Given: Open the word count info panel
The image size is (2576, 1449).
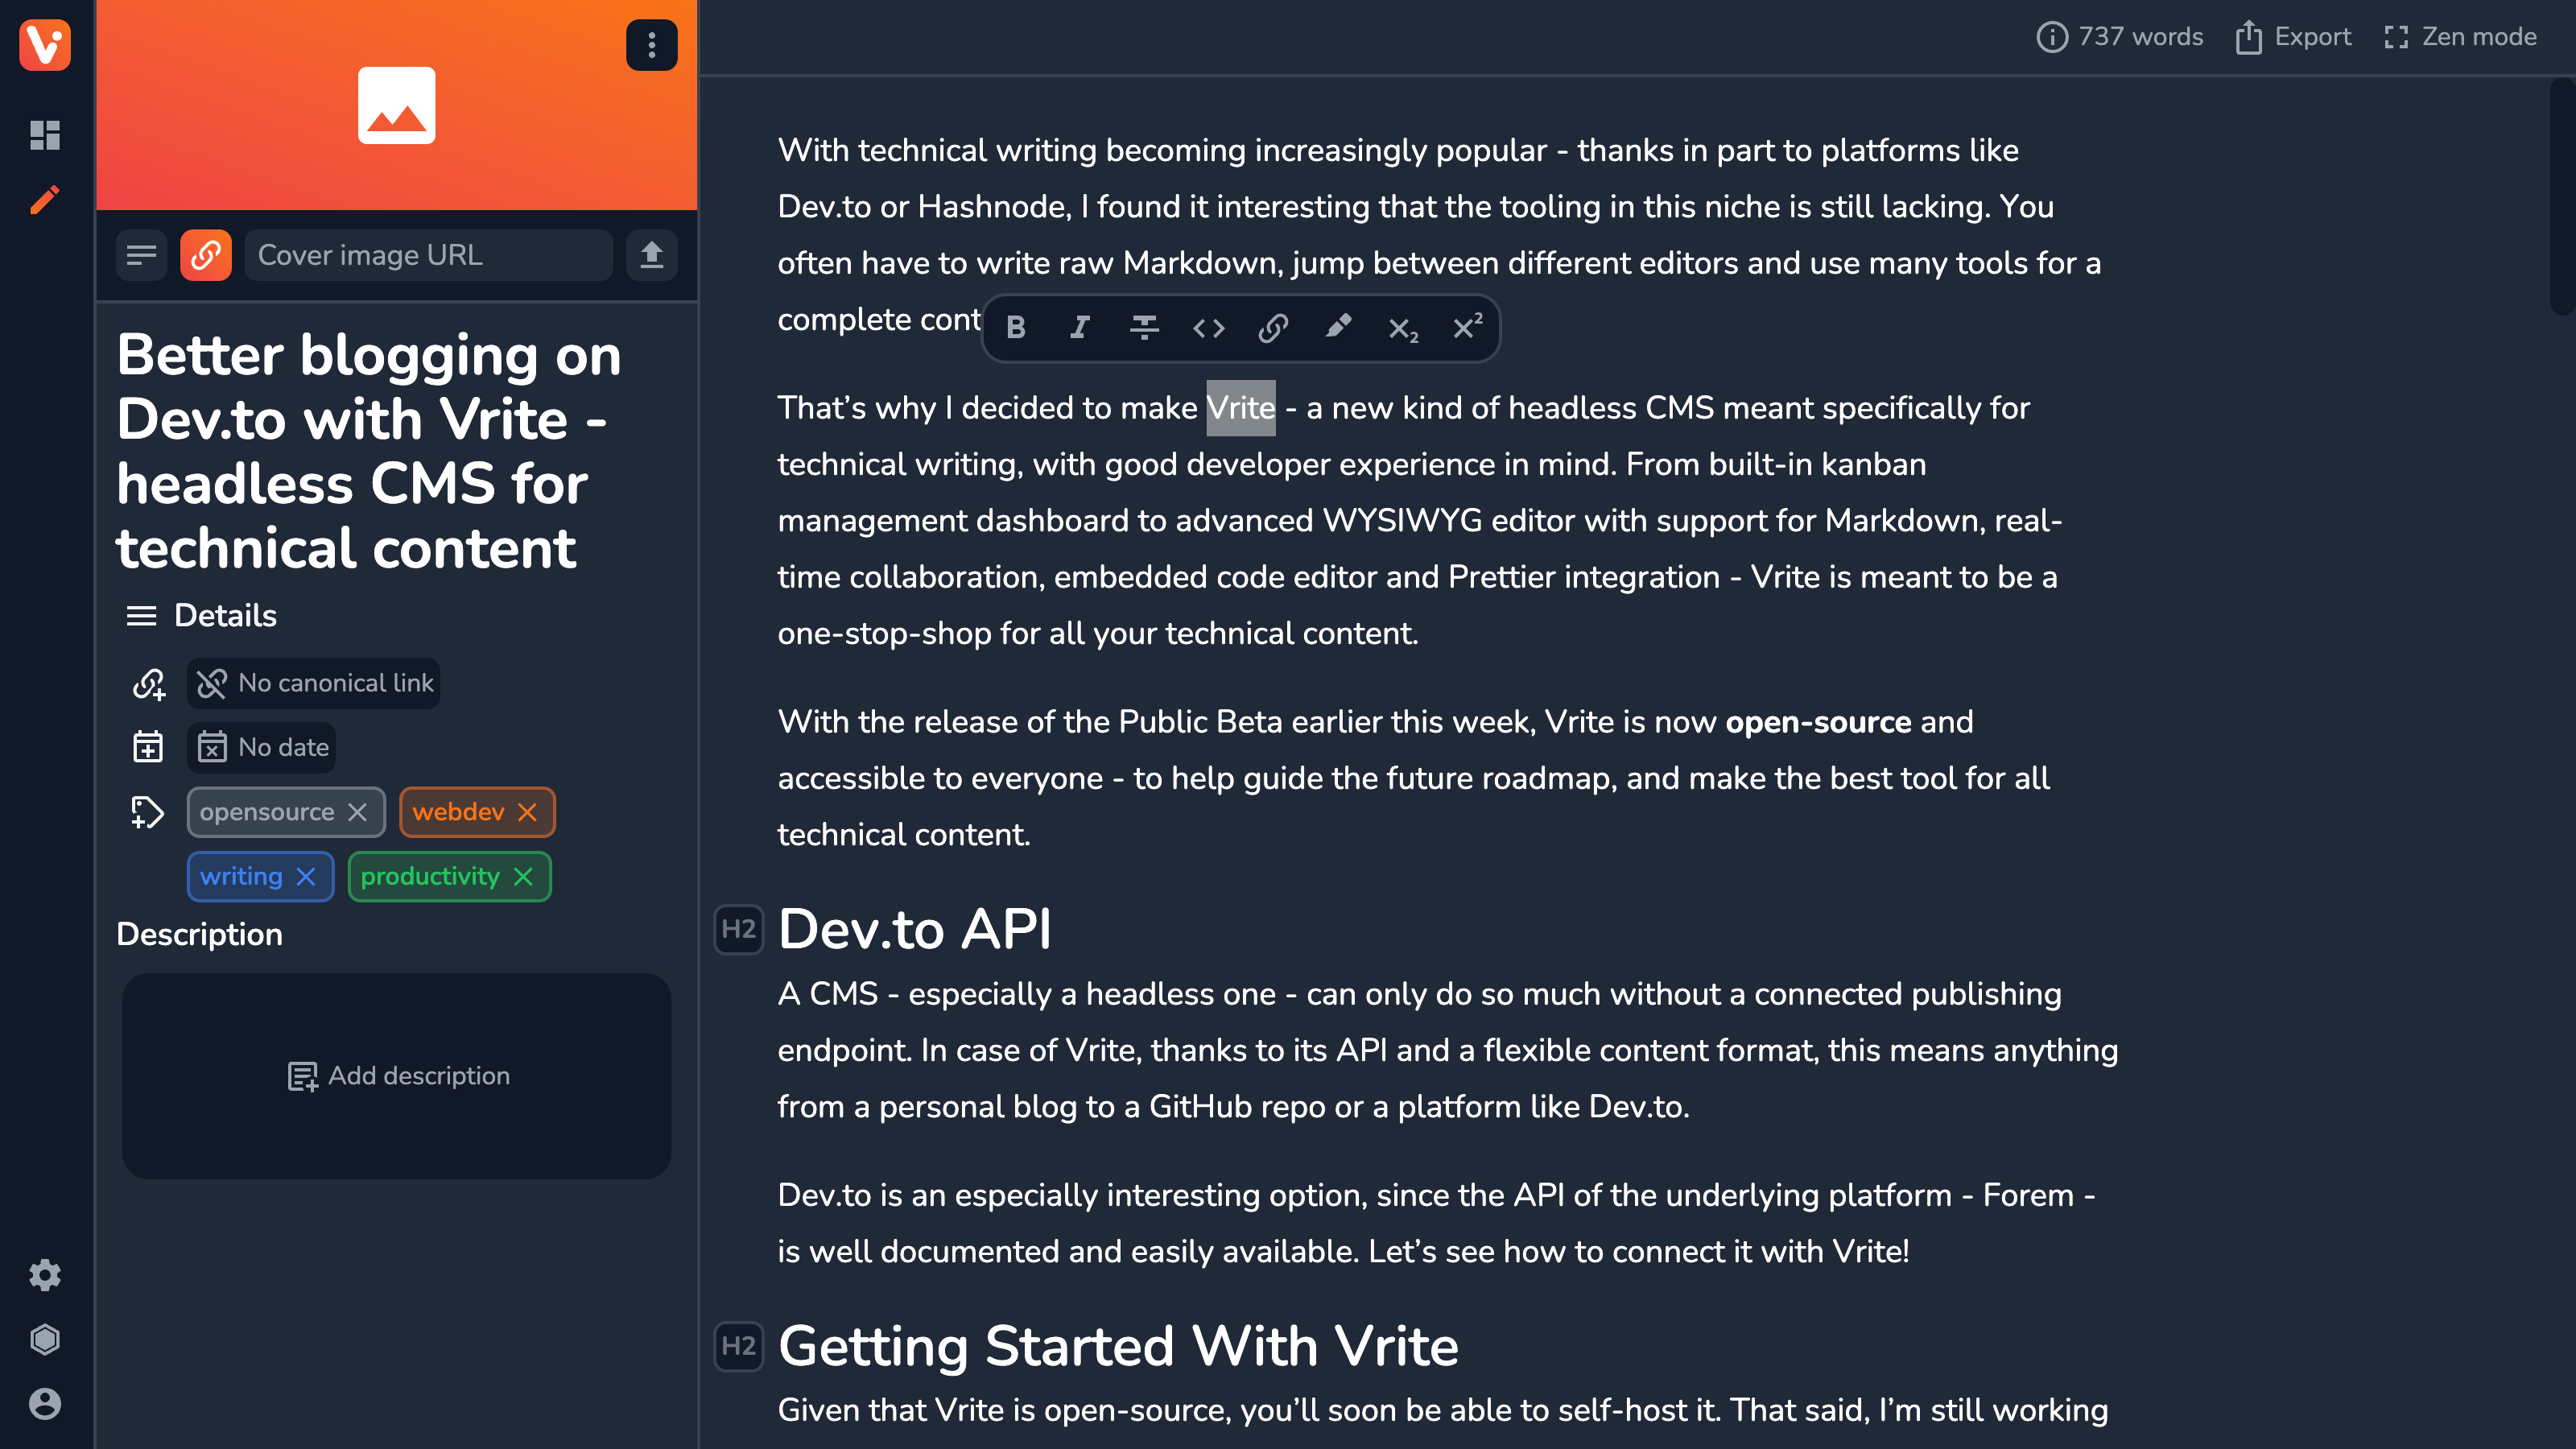Looking at the screenshot, I should (x=2123, y=35).
